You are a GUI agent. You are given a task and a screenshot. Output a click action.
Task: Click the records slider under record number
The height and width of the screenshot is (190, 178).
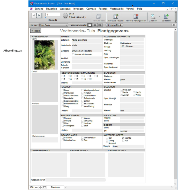tap(53, 17)
